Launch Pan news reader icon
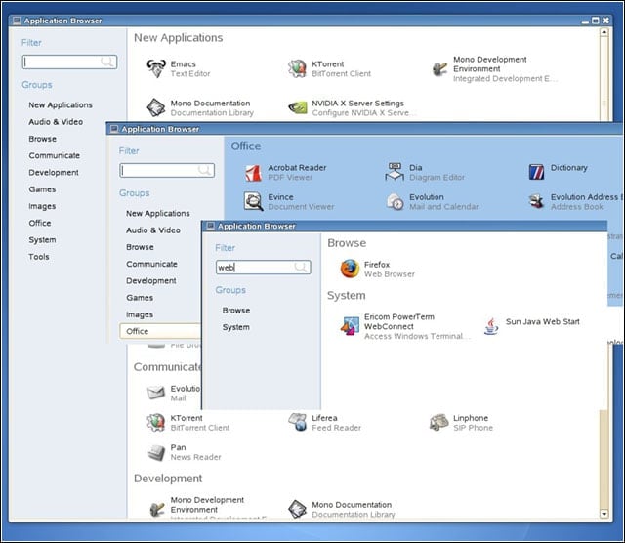Viewport: 625px width, 543px height. [x=156, y=452]
